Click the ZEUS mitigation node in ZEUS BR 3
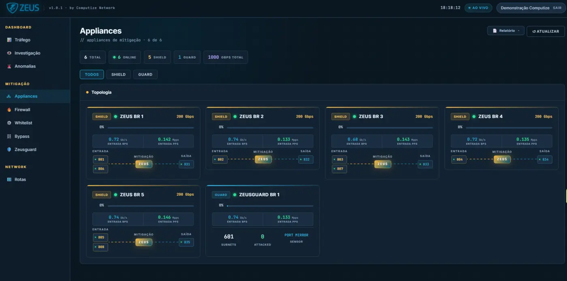The image size is (567, 281). point(383,164)
